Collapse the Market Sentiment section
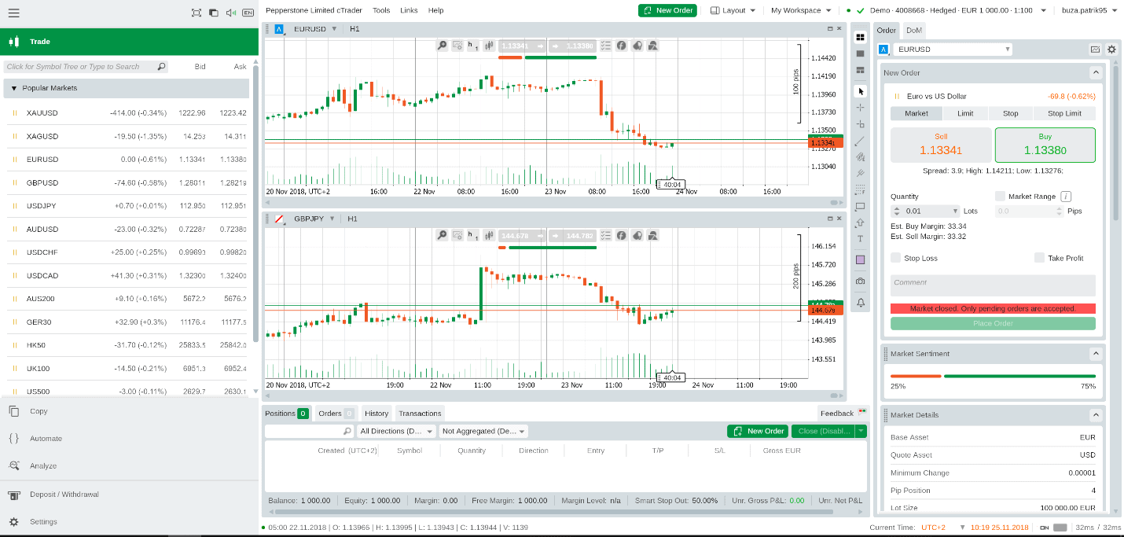Image resolution: width=1124 pixels, height=537 pixels. coord(1096,354)
